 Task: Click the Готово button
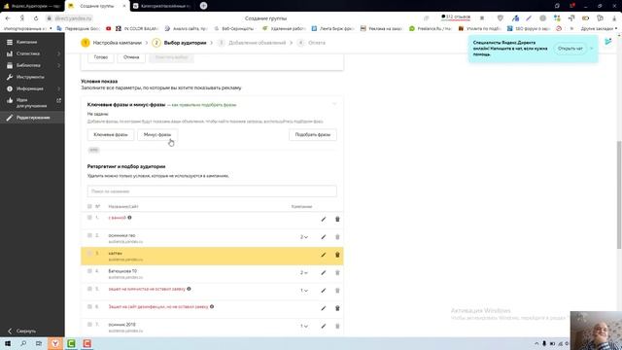pos(101,57)
